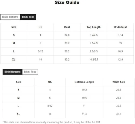Click the 8/12 US size in tops table

coord(40,51)
